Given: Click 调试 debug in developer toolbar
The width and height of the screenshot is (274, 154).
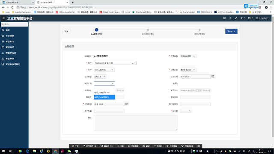Looking at the screenshot, I should pyautogui.click(x=146, y=146).
